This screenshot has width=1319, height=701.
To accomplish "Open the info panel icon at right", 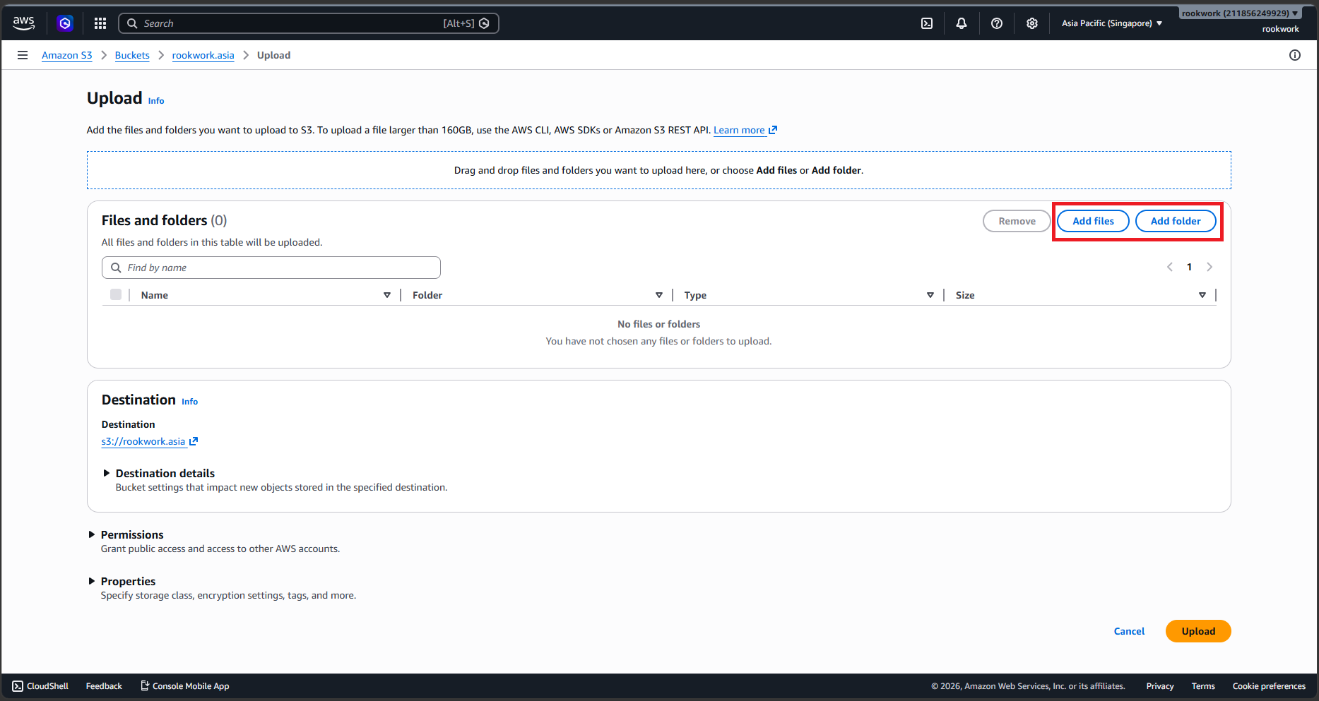I will 1295,55.
